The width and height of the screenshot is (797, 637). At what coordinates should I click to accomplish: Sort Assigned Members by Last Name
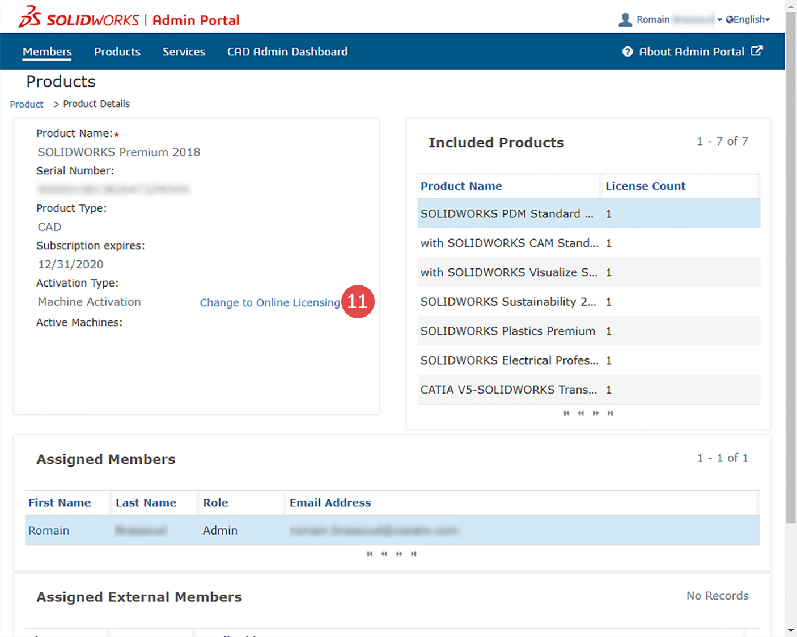click(146, 503)
